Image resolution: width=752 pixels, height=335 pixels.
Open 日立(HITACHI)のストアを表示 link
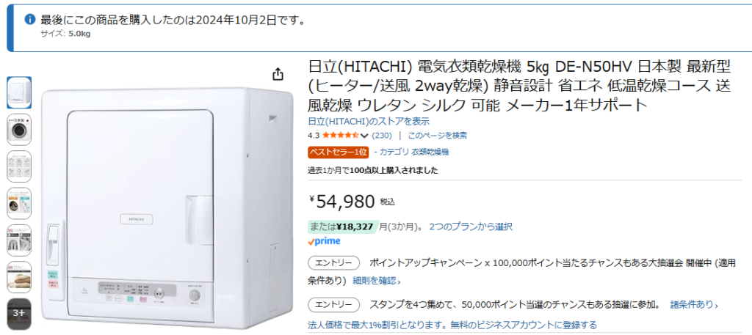[x=369, y=122]
